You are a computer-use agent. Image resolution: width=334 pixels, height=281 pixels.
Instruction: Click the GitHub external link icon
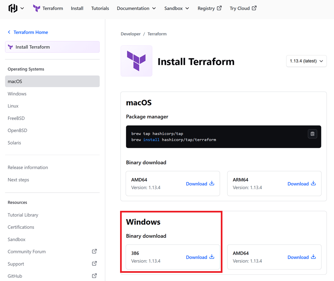[94, 276]
